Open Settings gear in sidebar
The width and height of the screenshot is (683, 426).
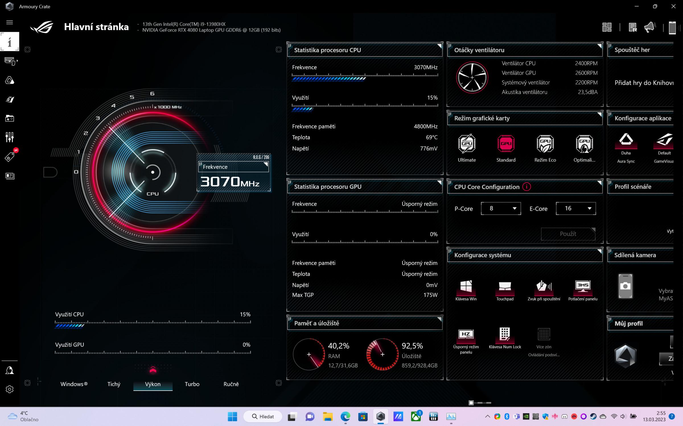coord(10,389)
